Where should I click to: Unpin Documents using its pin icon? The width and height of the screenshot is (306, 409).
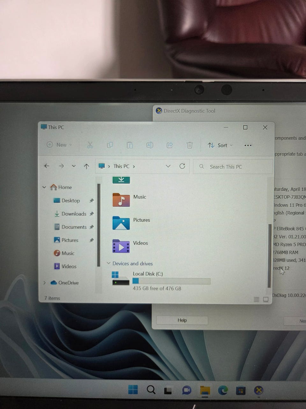click(91, 227)
